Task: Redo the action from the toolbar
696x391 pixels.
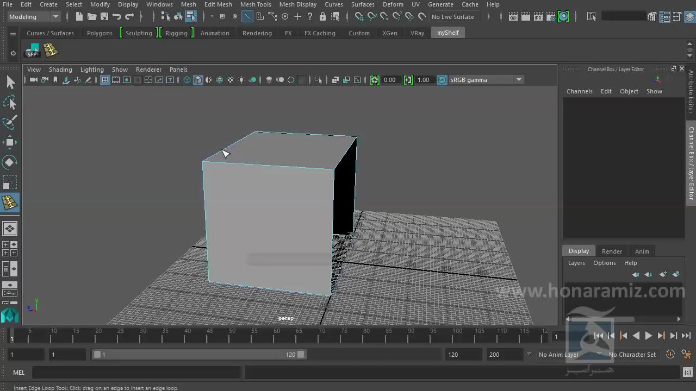Action: click(129, 17)
